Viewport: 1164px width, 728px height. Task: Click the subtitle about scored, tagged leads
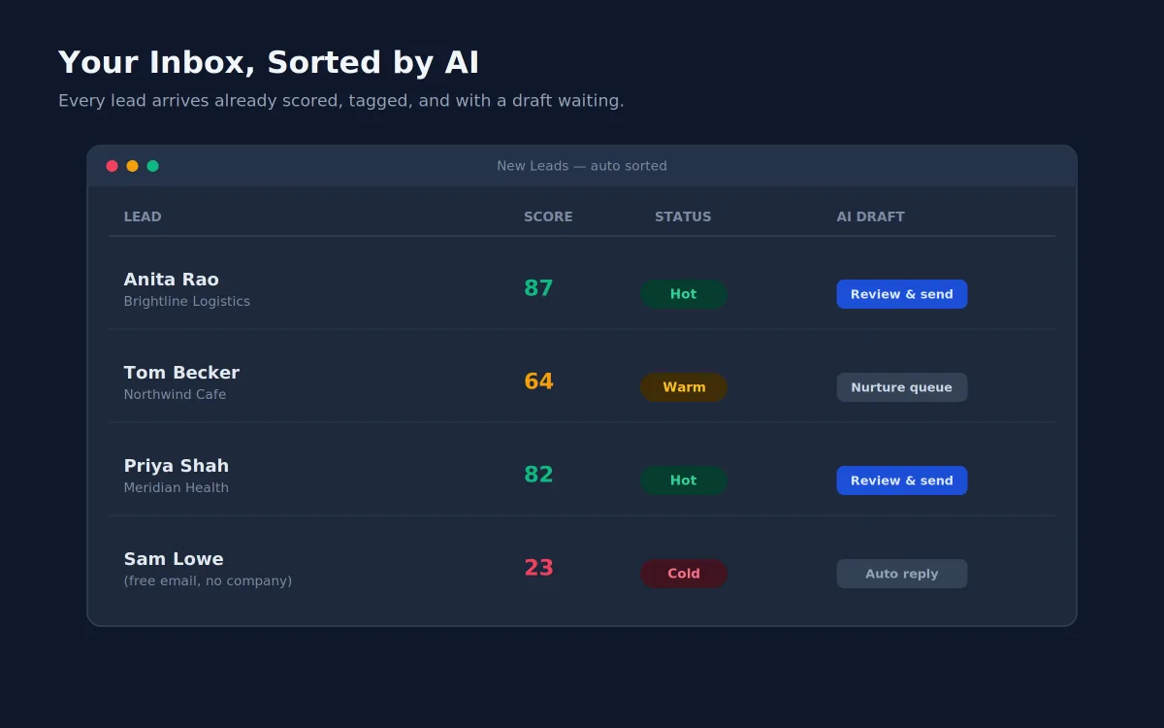tap(341, 101)
